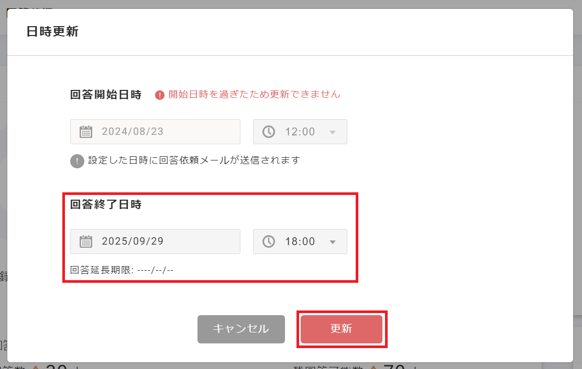Open the 12:00 start time dropdown arrow
The width and height of the screenshot is (582, 369).
(x=333, y=132)
